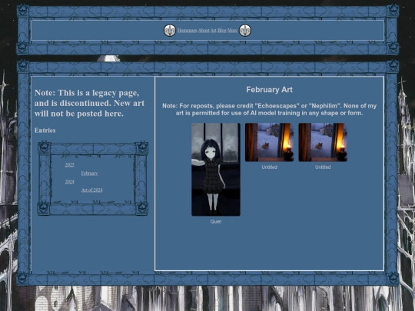Click the Entries heading

pos(45,131)
